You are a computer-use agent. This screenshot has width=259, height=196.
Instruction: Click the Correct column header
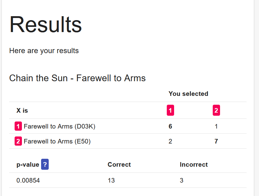[119, 165]
